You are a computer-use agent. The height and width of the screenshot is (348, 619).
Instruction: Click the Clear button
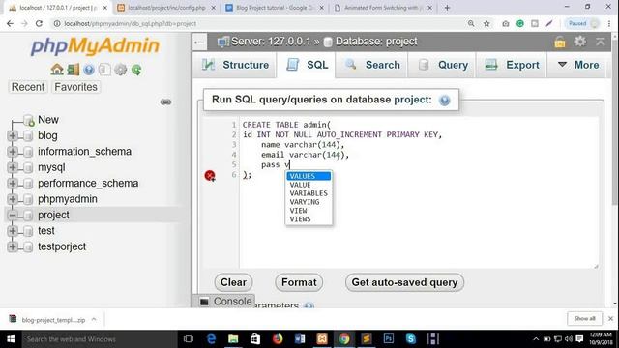234,282
